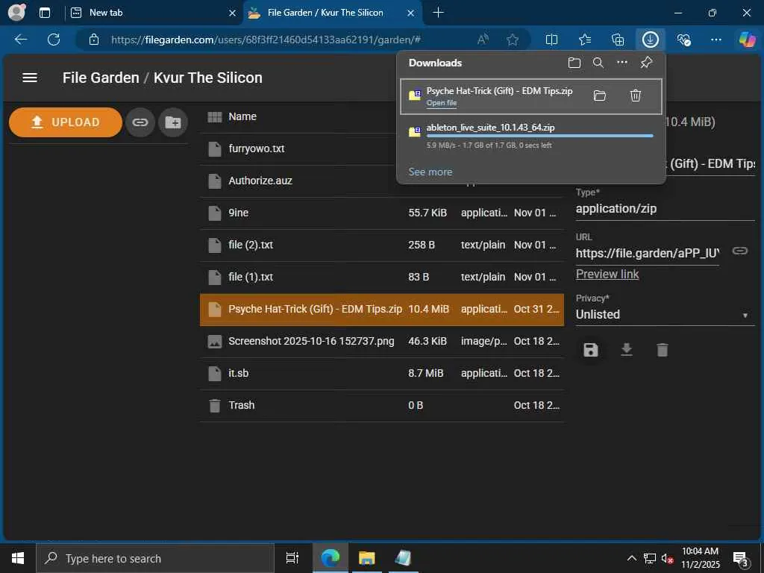This screenshot has height=573, width=764.
Task: Click the add-link icon beside UPLOAD
Action: (x=140, y=122)
